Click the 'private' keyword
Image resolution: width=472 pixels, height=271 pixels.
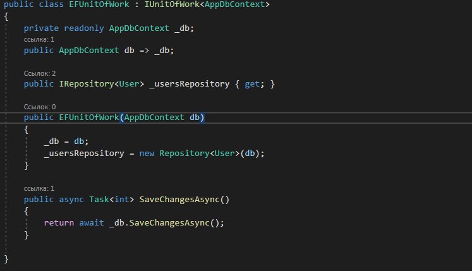(41, 28)
